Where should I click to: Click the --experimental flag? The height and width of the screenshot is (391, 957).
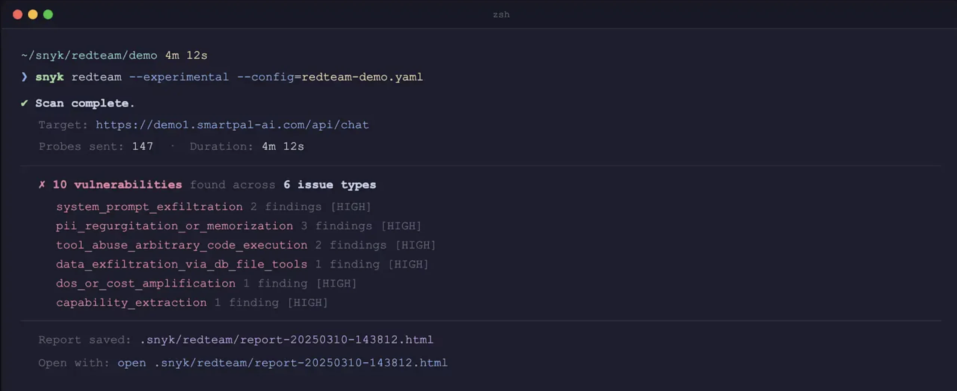[x=179, y=77]
